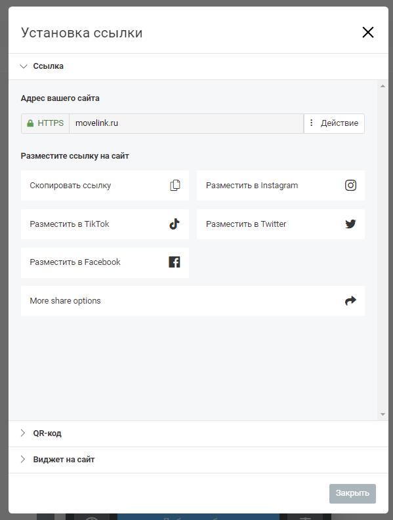Viewport: 393px width, 520px height.
Task: Choose Разместить в TikTok
Action: (105, 224)
